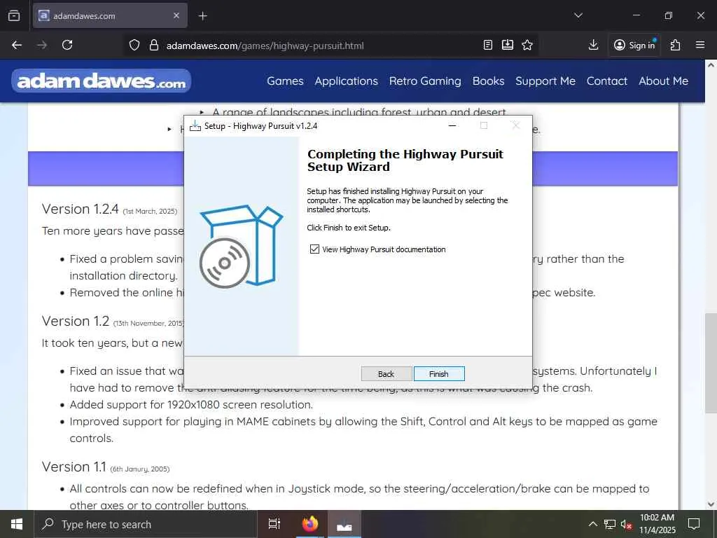Screen dimensions: 717x538
Task: Close the adamdawes.com tab
Action: point(176,15)
